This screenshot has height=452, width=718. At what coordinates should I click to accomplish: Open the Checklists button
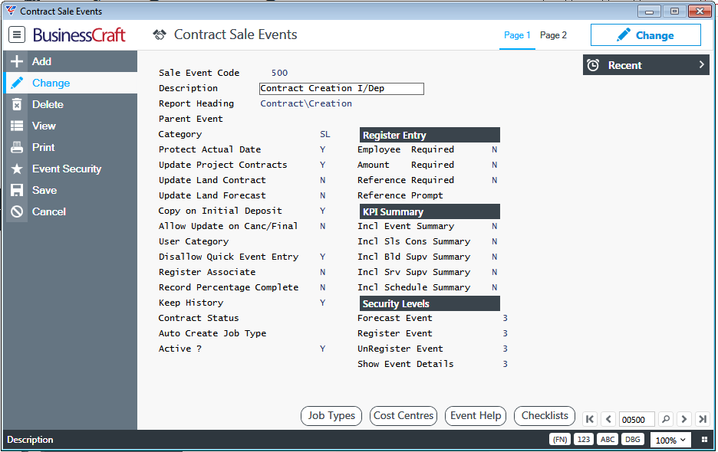[x=545, y=416]
